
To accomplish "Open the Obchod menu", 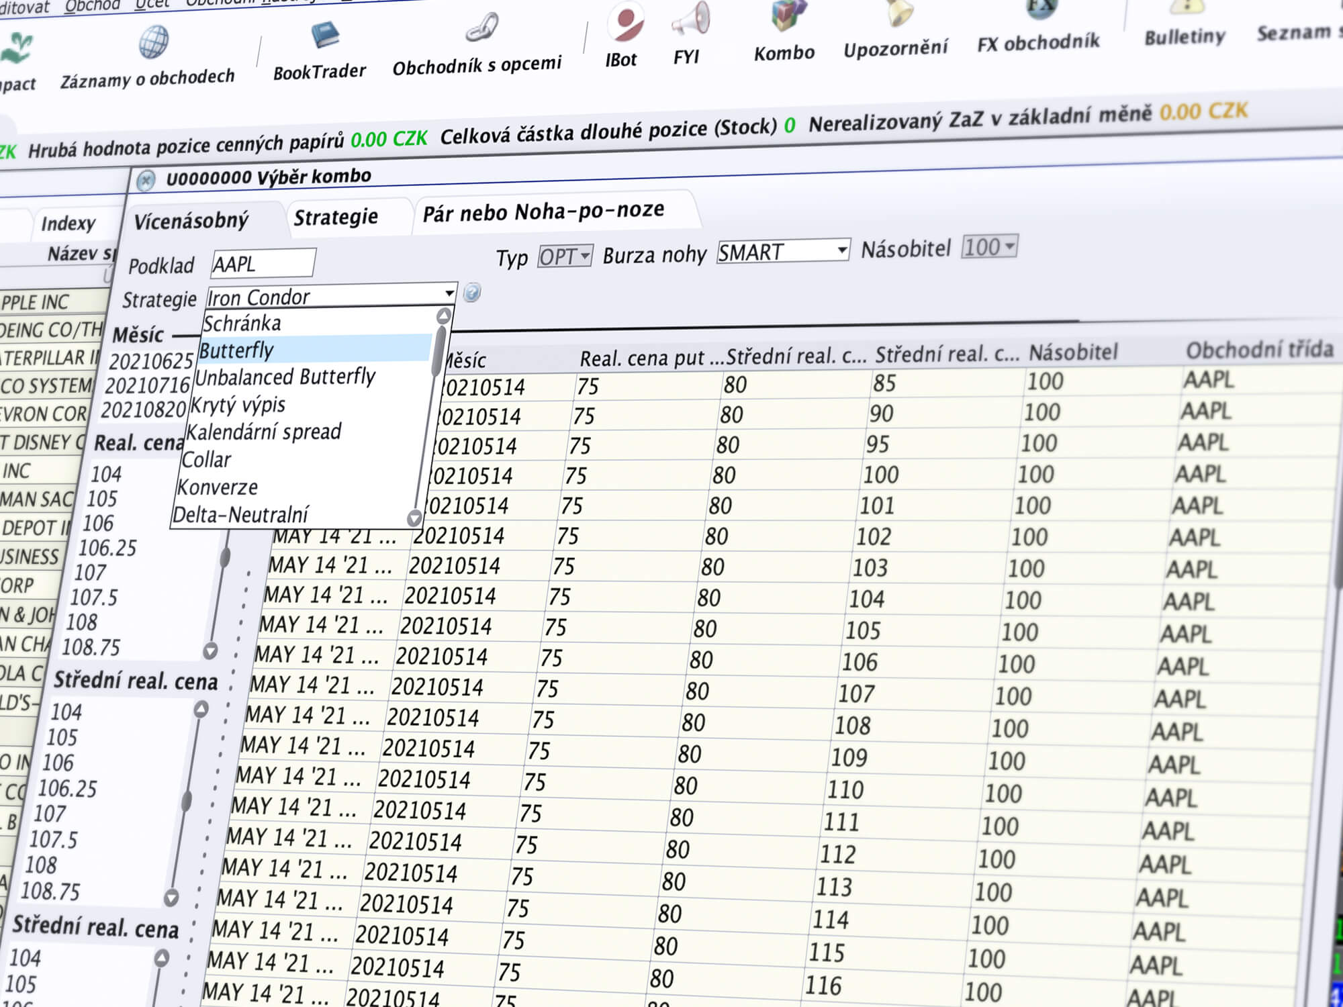I will click(92, 6).
